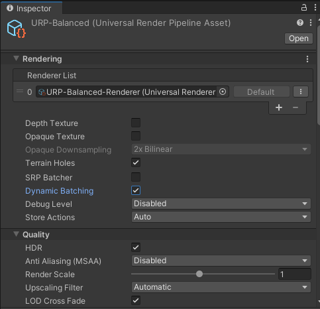The width and height of the screenshot is (320, 309).
Task: Collapse the Rendering section foldout
Action: click(x=16, y=58)
